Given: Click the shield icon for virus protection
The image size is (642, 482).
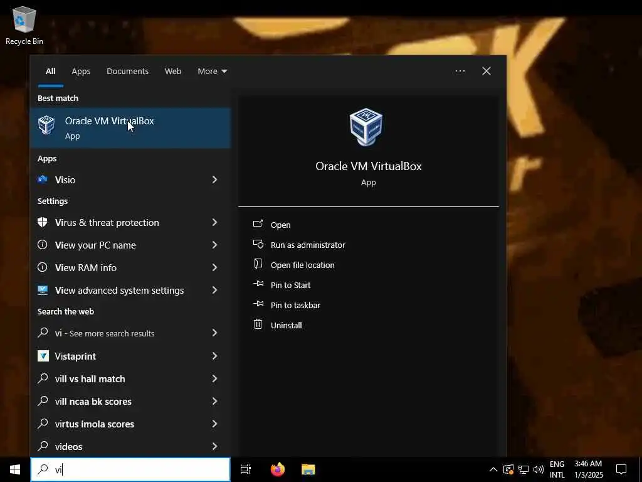Looking at the screenshot, I should (x=42, y=222).
